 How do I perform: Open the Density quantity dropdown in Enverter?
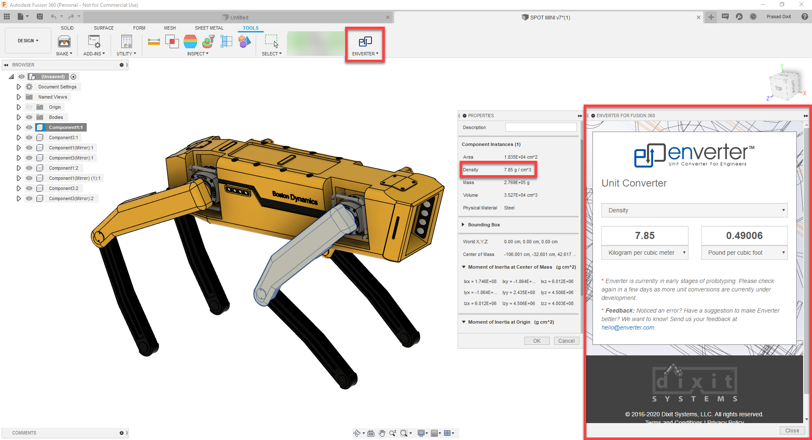tap(694, 210)
